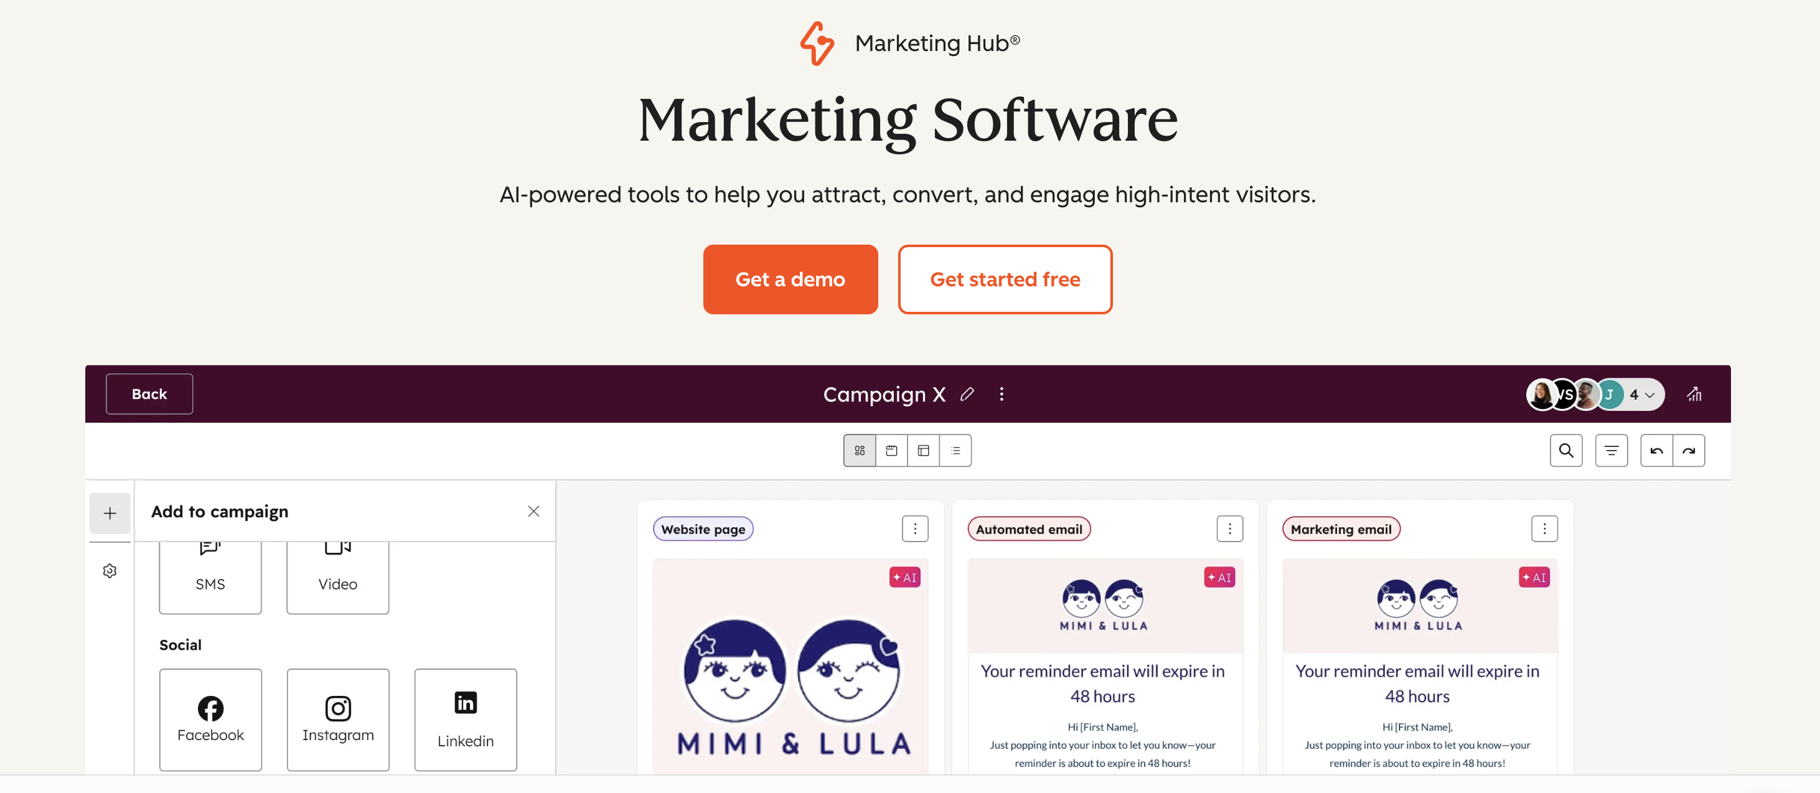
Task: Click the plus icon in the sidebar
Action: click(x=110, y=513)
